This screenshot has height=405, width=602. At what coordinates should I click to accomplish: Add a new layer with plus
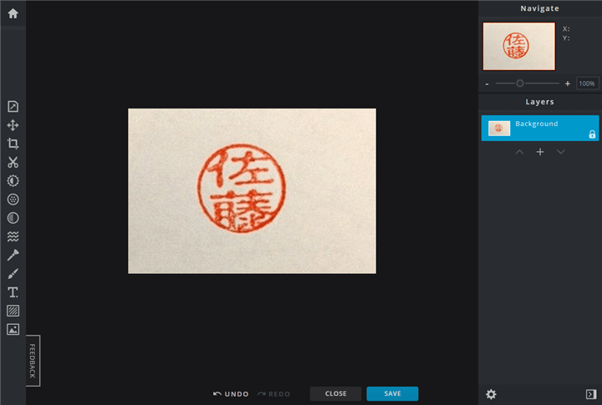540,152
